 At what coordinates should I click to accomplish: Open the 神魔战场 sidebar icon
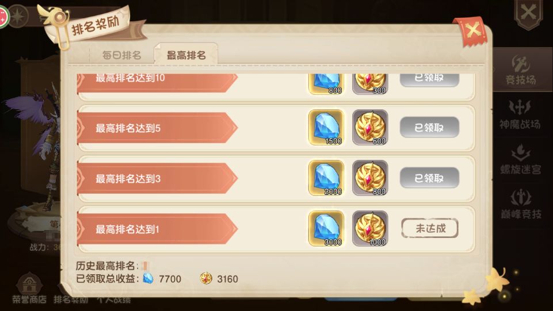(x=520, y=114)
